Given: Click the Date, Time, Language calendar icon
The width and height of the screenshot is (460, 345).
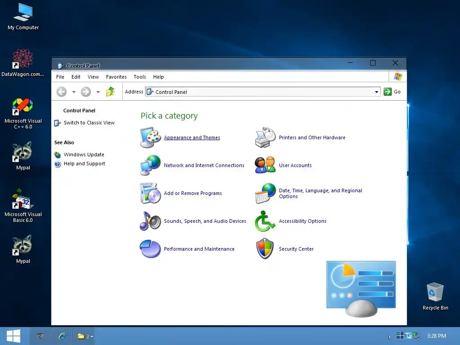Looking at the screenshot, I should (265, 193).
